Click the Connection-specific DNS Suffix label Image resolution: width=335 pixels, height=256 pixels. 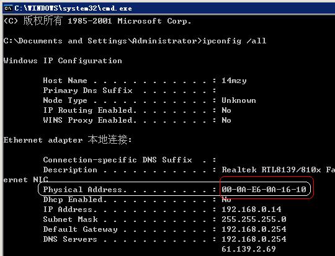point(117,160)
